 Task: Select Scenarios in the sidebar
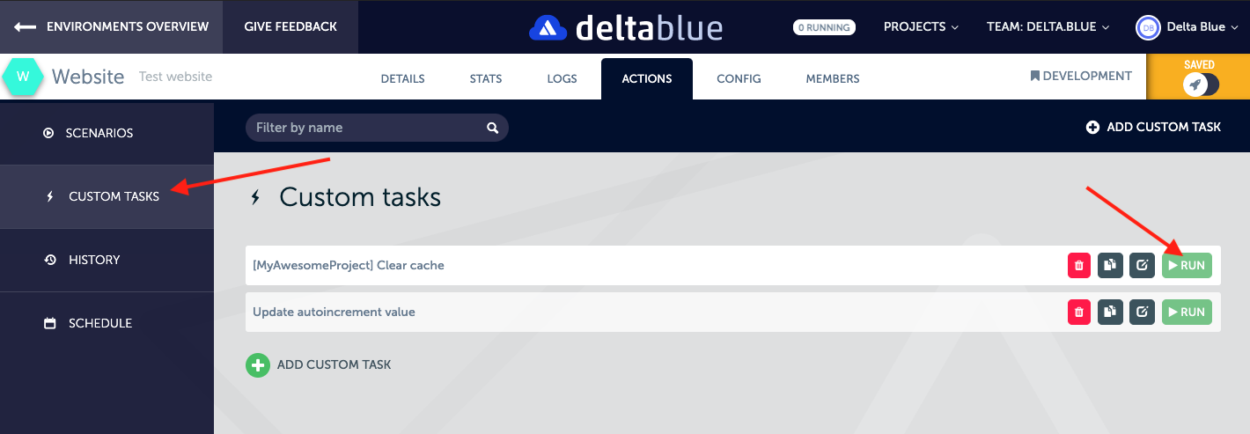[99, 133]
